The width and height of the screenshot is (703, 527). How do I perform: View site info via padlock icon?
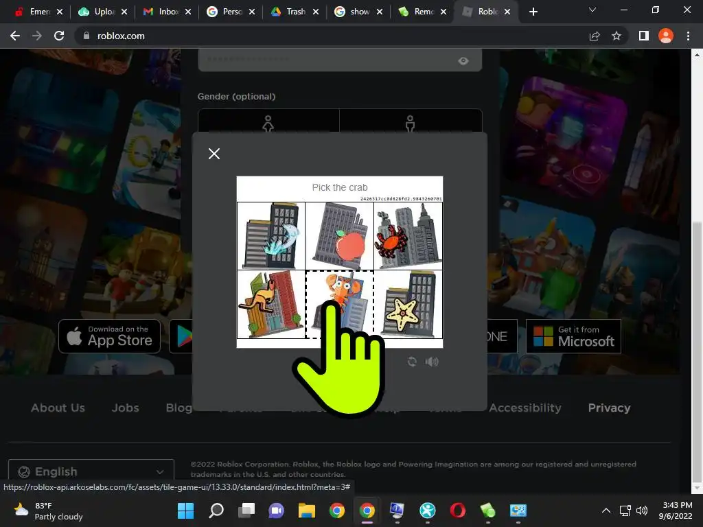point(87,36)
